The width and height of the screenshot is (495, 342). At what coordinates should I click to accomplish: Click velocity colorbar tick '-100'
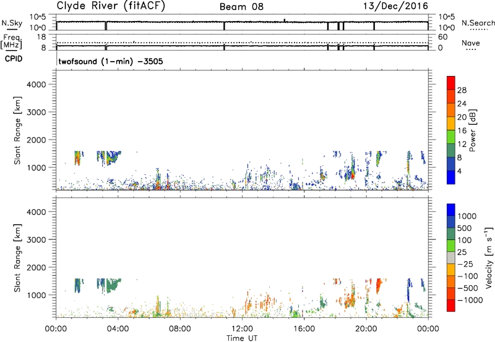[467, 276]
